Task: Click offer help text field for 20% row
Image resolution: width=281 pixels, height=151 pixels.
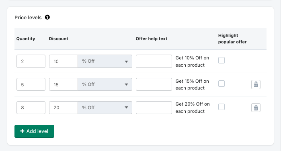Action: click(154, 108)
